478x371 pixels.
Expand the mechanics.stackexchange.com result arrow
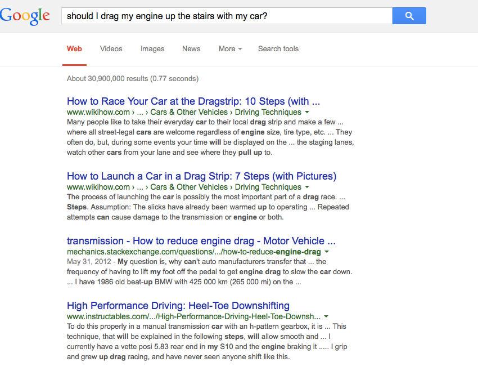(327, 252)
